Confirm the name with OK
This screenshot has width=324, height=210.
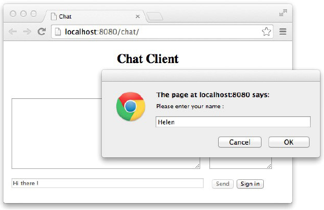[x=289, y=142]
